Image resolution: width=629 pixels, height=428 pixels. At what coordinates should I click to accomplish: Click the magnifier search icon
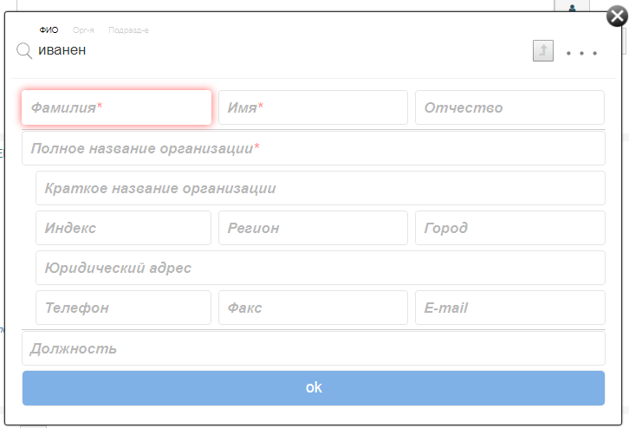tap(24, 51)
